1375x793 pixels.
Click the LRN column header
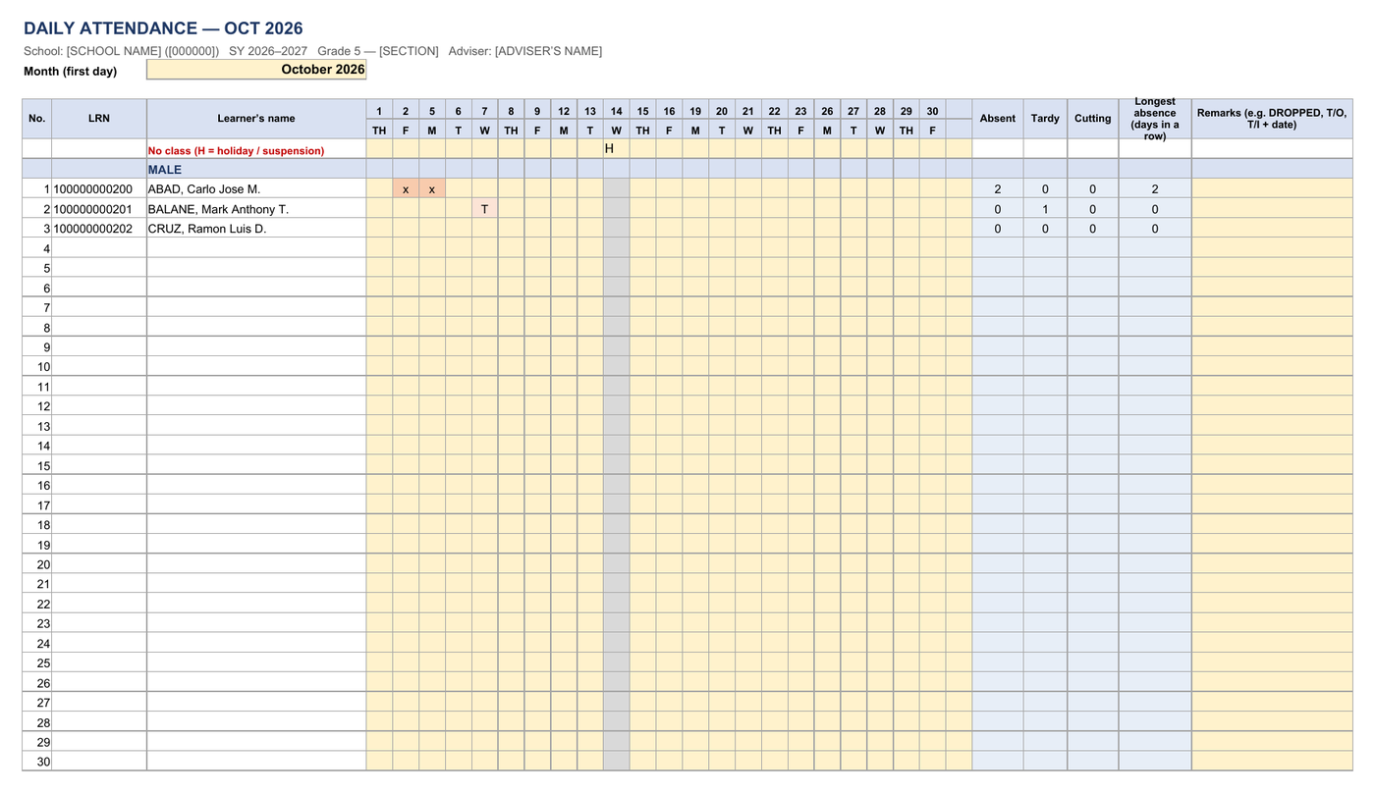coord(99,119)
